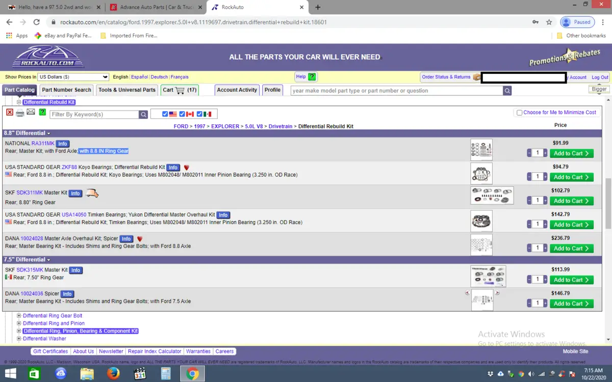The height and width of the screenshot is (382, 612).
Task: Click the Windows Start button
Action: (10, 373)
